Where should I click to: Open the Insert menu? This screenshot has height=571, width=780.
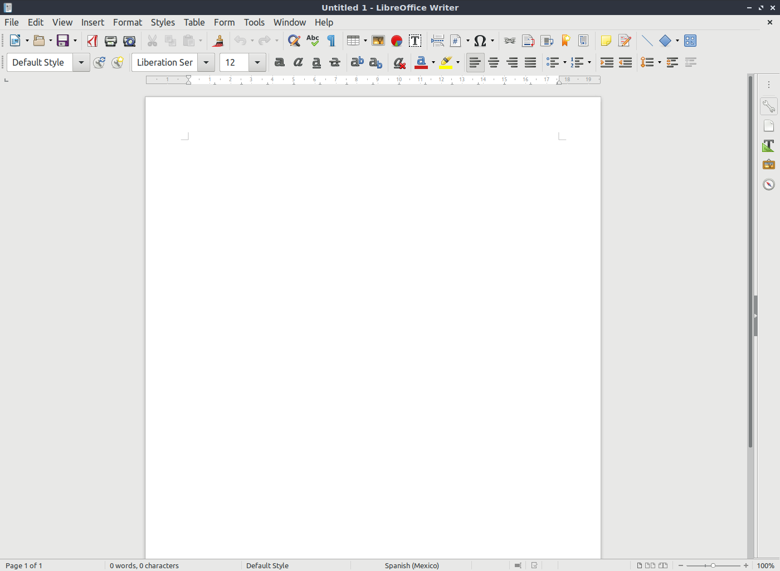coord(92,22)
